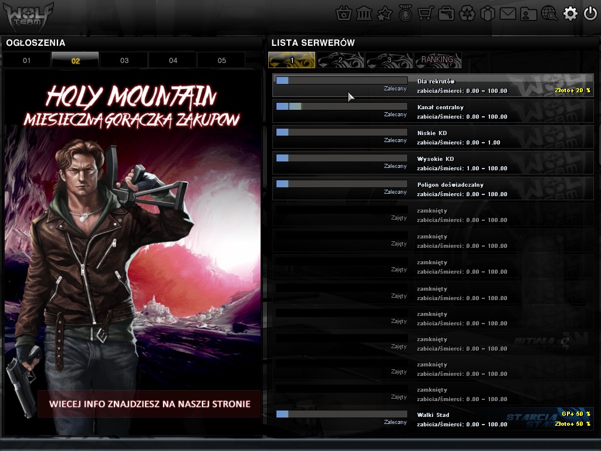Switch to server list tab 2
Viewport: 601px width, 451px height.
(340, 60)
